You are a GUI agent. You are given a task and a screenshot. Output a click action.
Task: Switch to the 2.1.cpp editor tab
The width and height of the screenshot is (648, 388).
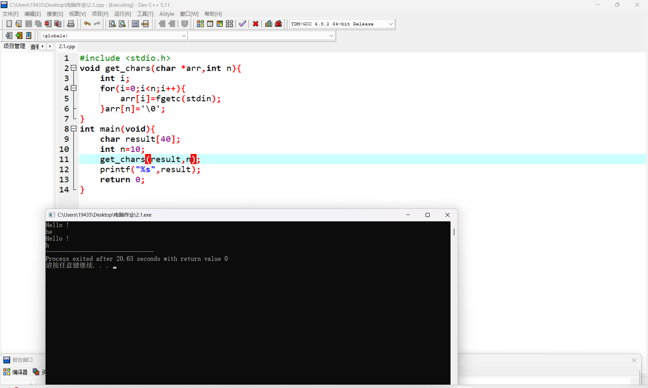point(67,47)
